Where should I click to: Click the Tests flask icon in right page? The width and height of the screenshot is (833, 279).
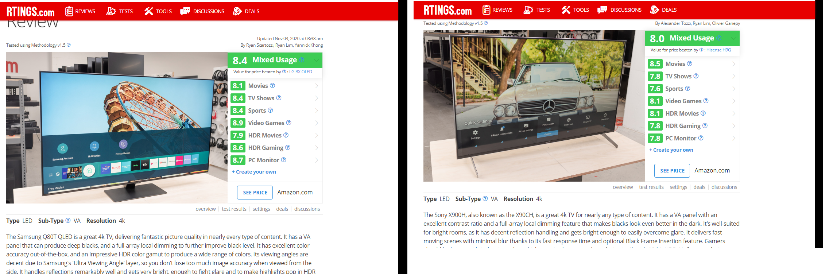point(528,10)
